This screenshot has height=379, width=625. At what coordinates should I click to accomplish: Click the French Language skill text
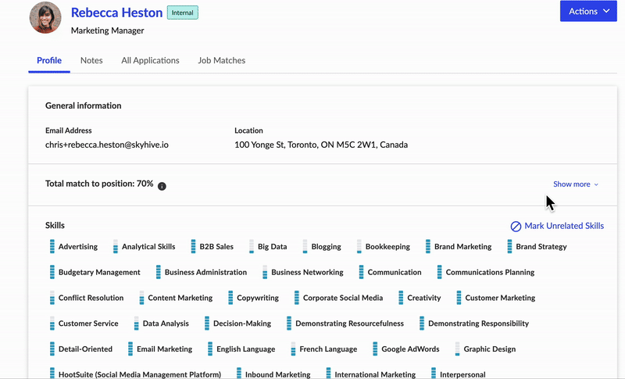coord(328,349)
